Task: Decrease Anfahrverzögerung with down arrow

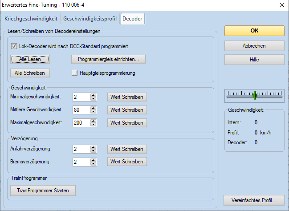Action: click(x=93, y=151)
